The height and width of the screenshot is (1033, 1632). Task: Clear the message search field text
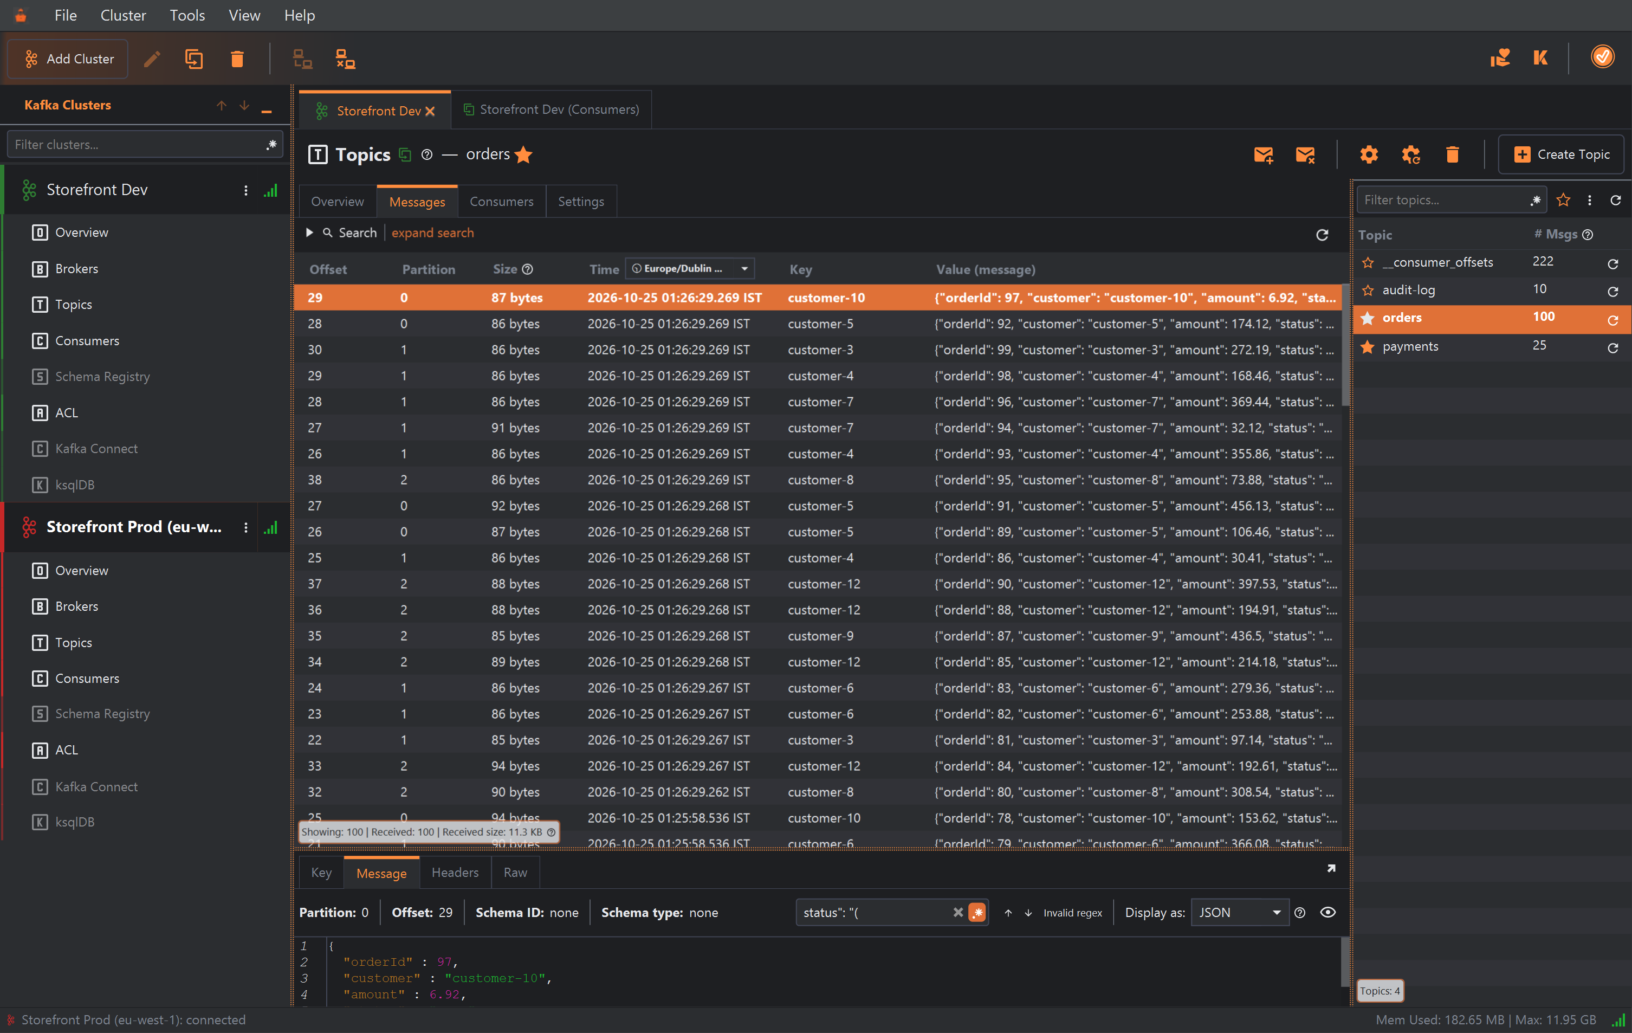click(x=957, y=912)
